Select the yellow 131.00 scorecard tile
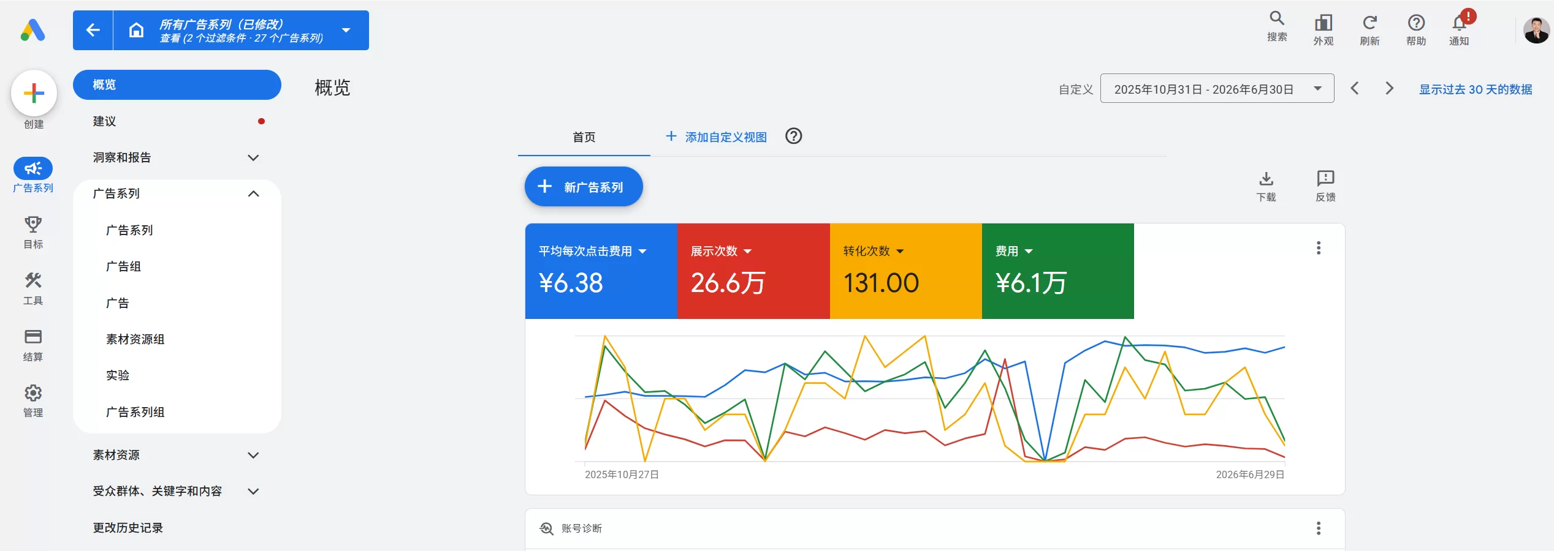The image size is (1554, 551). [906, 271]
